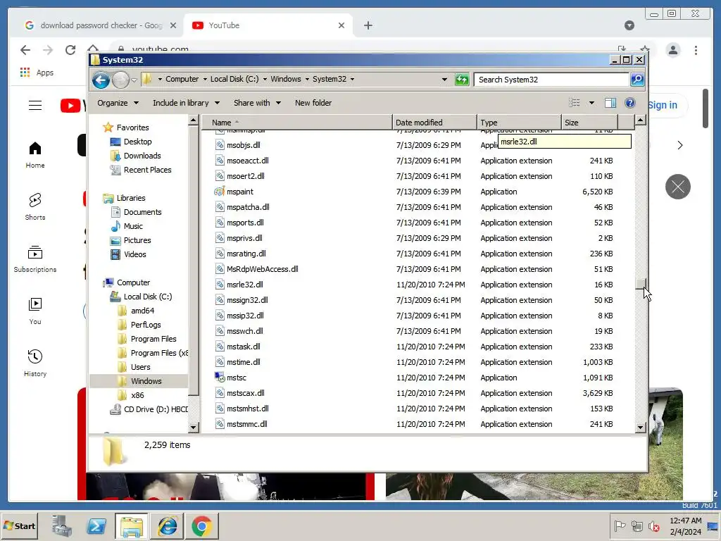Sort by Size column header

tap(589, 123)
